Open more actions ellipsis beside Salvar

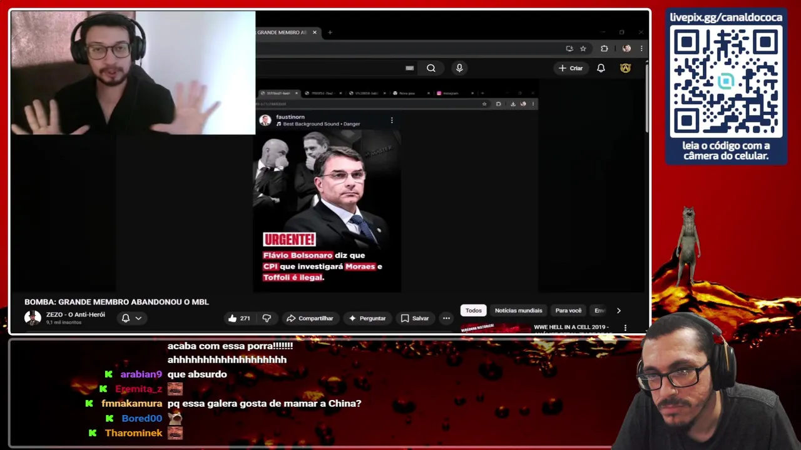point(446,318)
